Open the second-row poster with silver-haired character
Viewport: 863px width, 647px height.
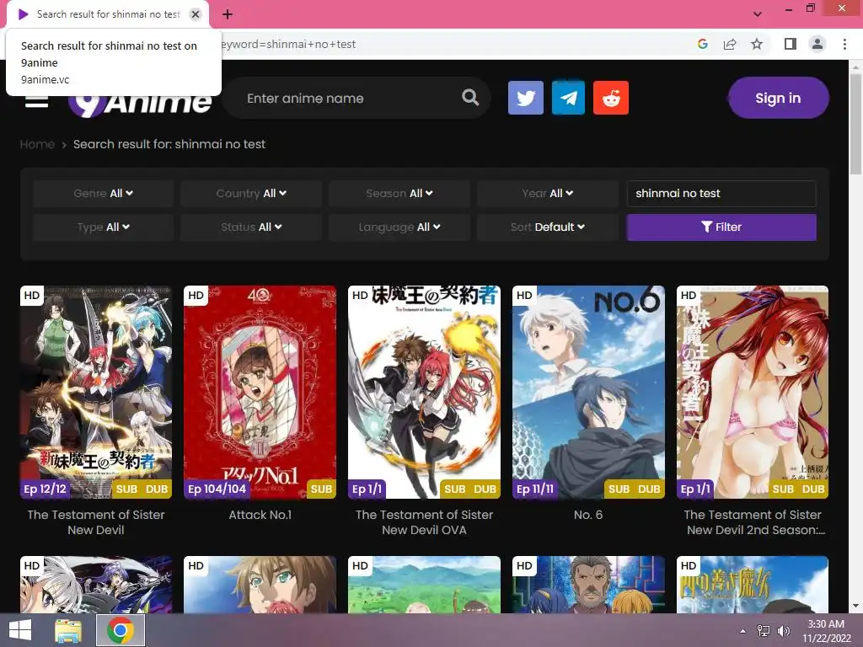tap(96, 585)
